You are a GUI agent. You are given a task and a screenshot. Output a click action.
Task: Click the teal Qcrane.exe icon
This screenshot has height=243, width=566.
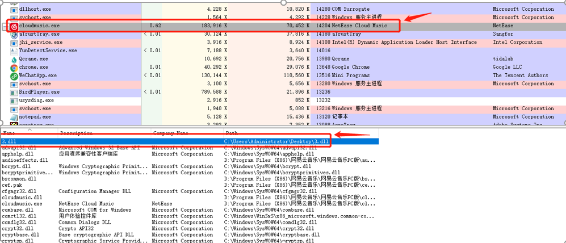[14, 59]
